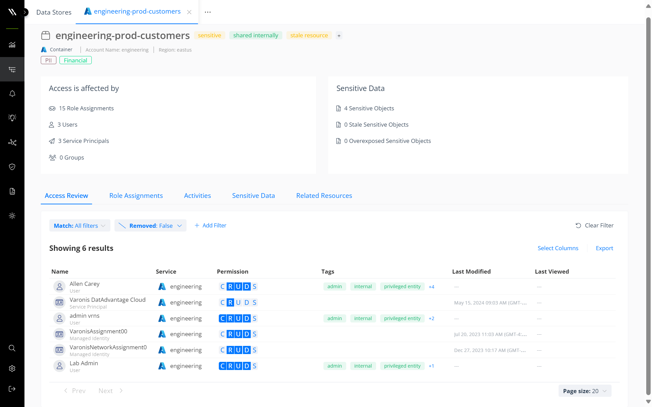Open the Removed: False filter dropdown
This screenshot has height=407, width=652.
coord(151,225)
